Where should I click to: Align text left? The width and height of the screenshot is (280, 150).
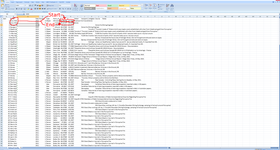[x=35, y=9]
